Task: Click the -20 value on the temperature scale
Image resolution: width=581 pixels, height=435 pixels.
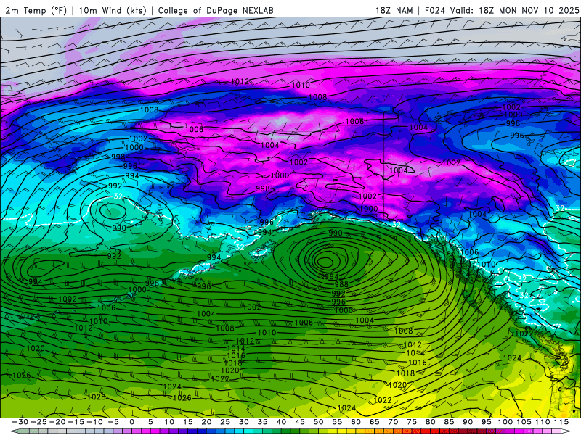Action: click(57, 422)
